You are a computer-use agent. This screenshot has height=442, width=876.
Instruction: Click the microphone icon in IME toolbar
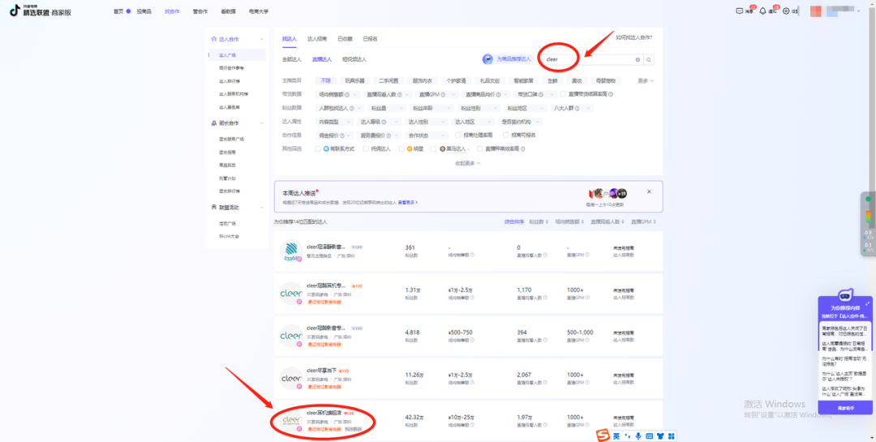[638, 436]
